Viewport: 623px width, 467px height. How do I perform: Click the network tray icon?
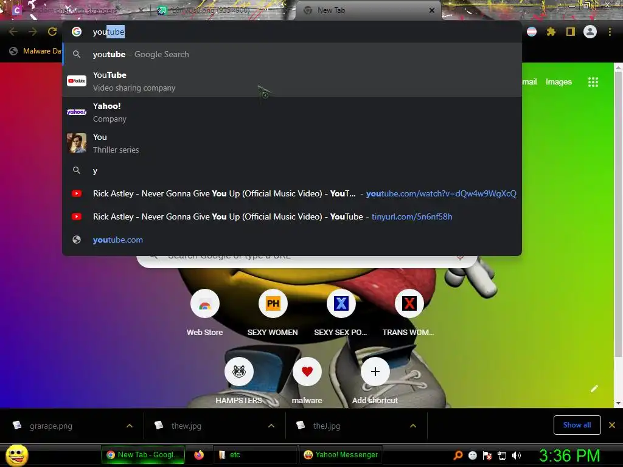502,455
